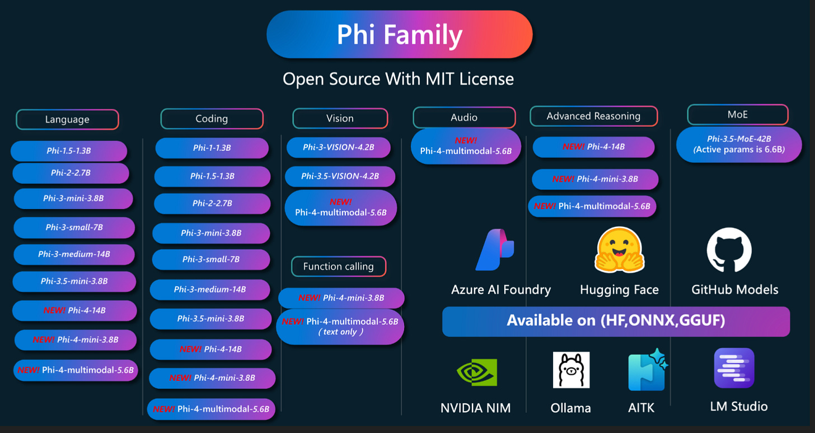Choose Phi-4-14B under Advanced Reasoning
The image size is (815, 433).
(x=593, y=147)
